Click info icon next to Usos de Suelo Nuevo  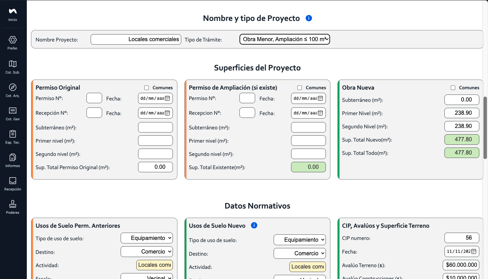[254, 225]
